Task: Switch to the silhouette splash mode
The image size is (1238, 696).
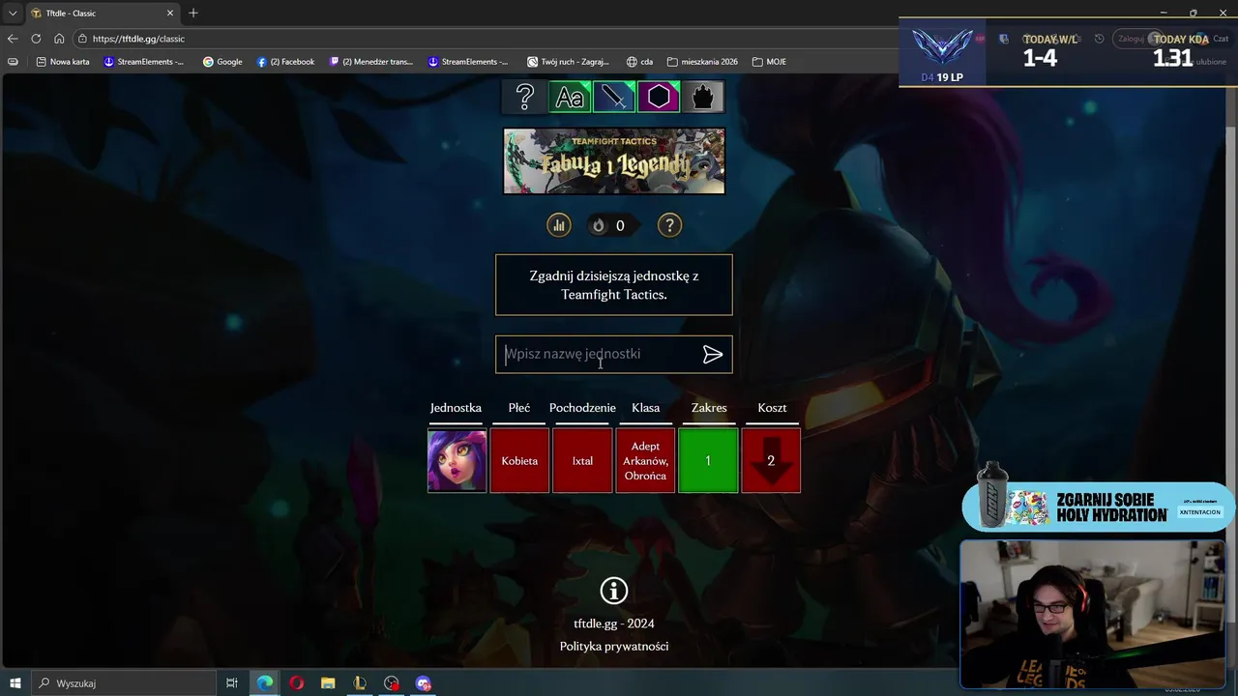Action: tap(703, 97)
